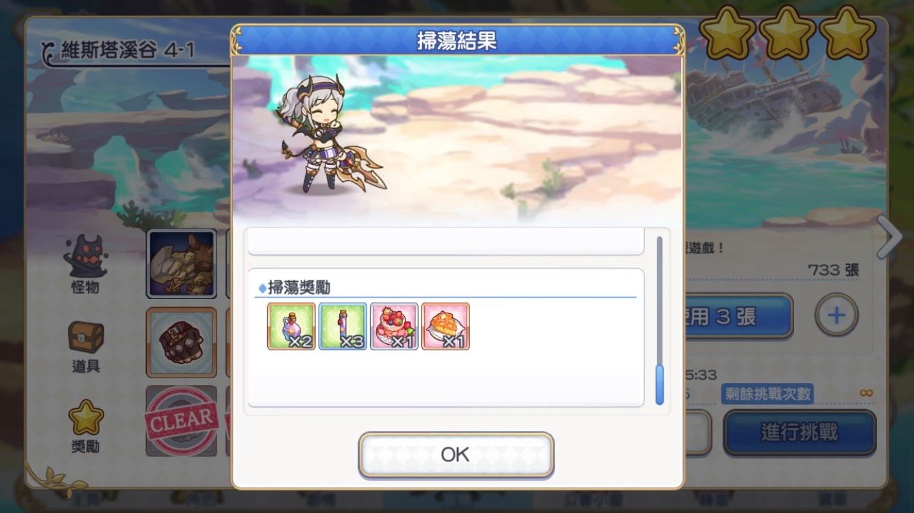Go to next stage with right chevron

point(890,237)
